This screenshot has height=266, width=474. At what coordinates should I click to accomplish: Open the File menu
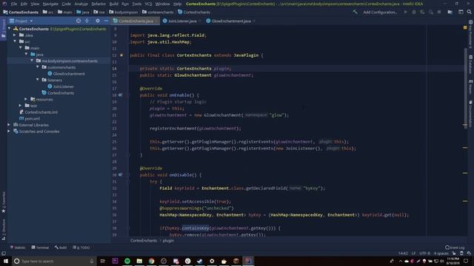click(14, 4)
